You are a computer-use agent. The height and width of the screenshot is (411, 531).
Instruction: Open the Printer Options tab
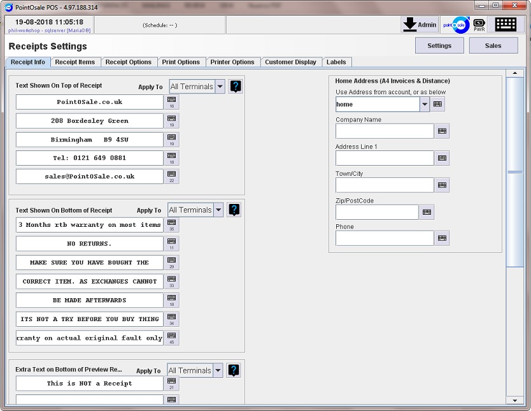click(x=232, y=62)
